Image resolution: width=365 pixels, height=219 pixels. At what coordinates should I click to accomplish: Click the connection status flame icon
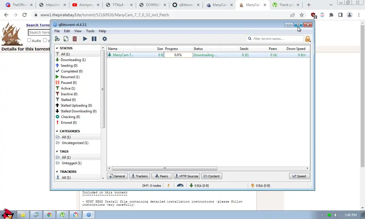coord(169,185)
